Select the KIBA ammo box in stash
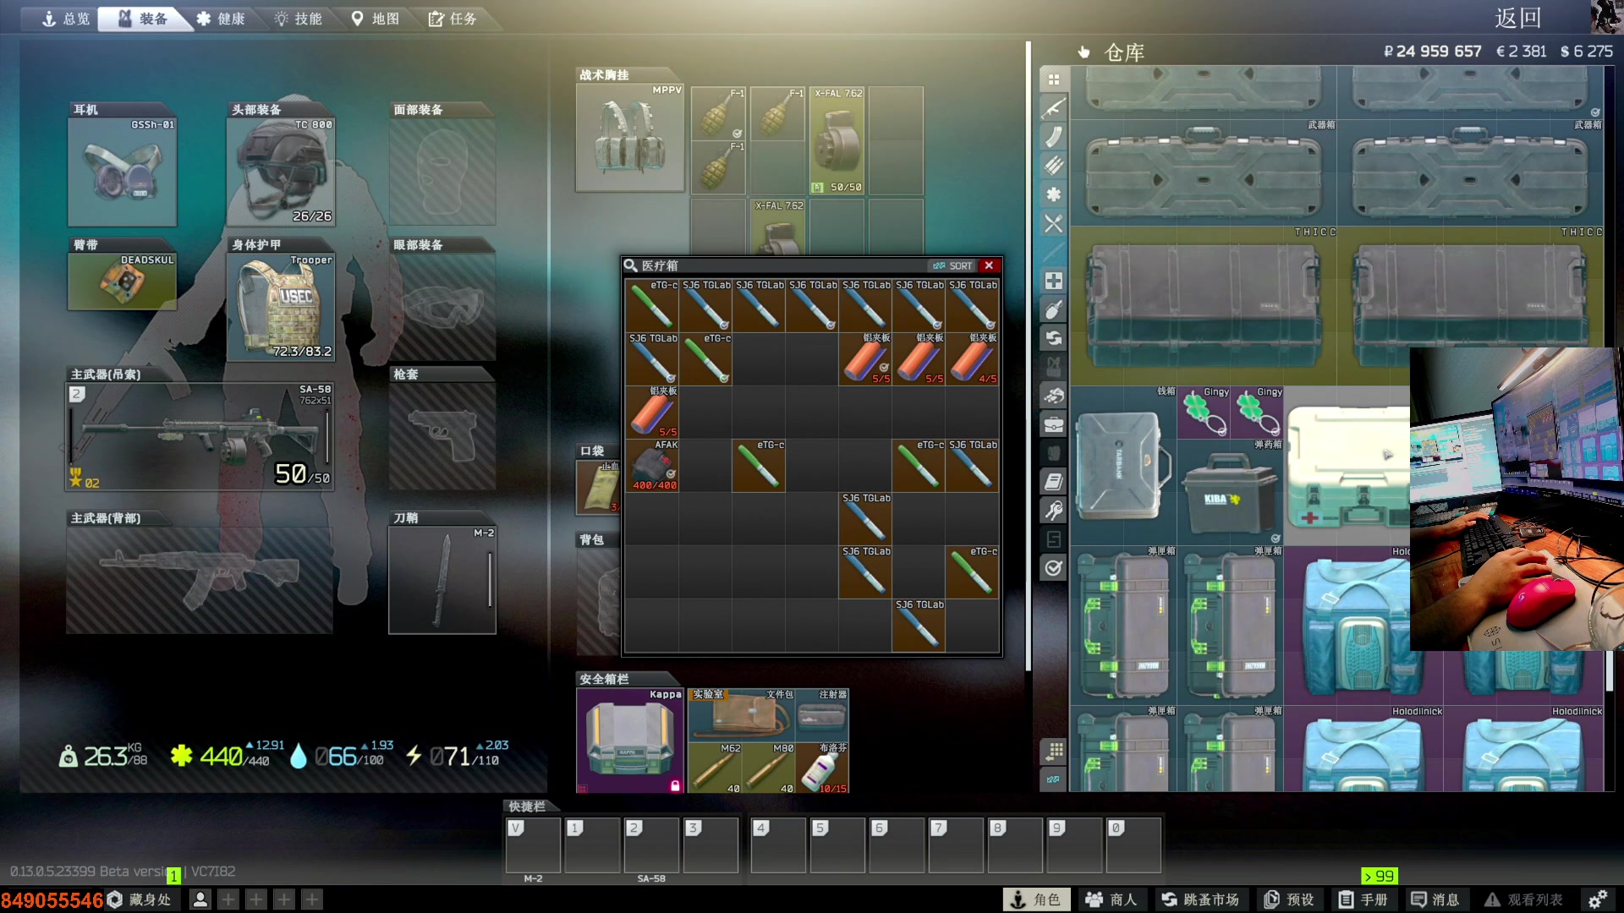 point(1231,493)
